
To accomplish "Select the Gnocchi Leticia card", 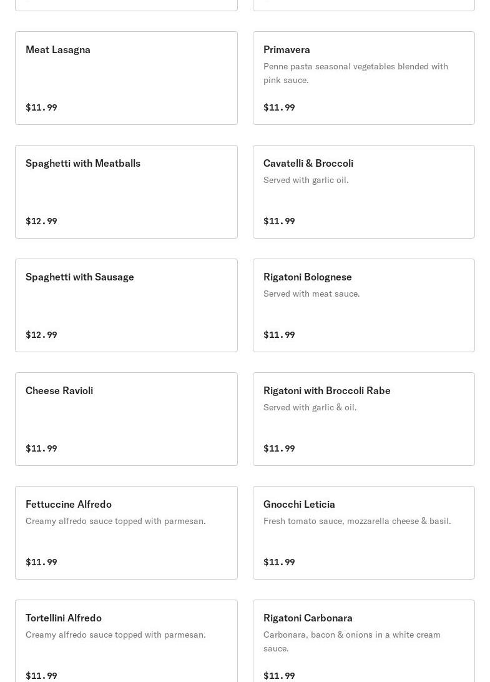I will [363, 533].
